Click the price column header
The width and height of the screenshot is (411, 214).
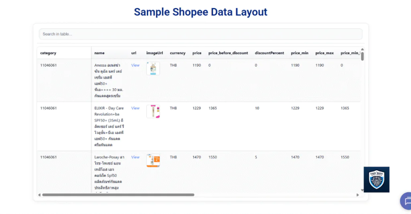197,53
